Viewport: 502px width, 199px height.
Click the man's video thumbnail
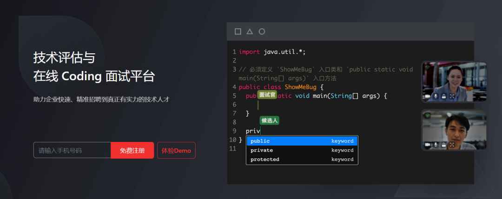(454, 130)
